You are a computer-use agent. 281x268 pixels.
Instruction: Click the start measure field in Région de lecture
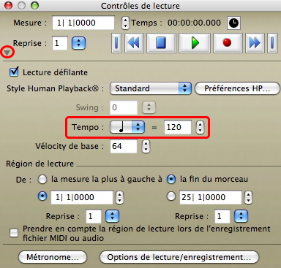click(x=82, y=197)
